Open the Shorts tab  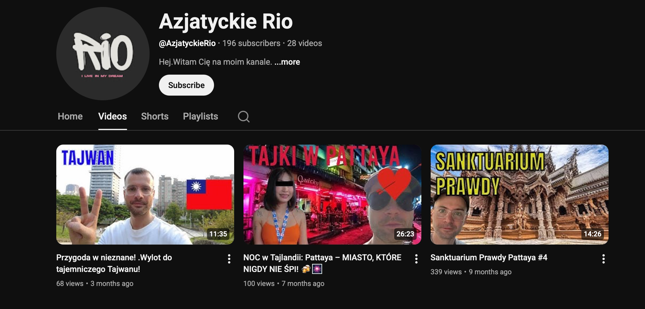155,116
